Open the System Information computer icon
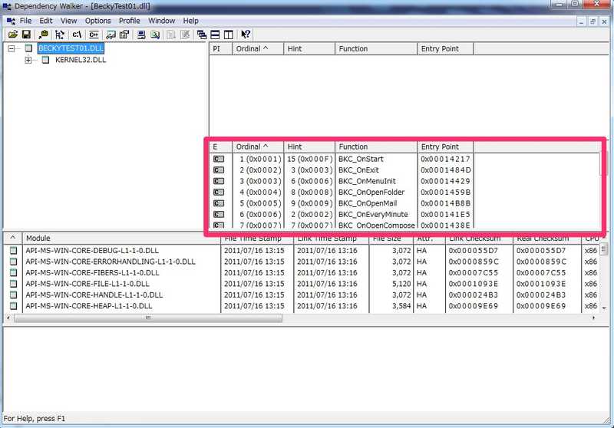 [x=141, y=35]
